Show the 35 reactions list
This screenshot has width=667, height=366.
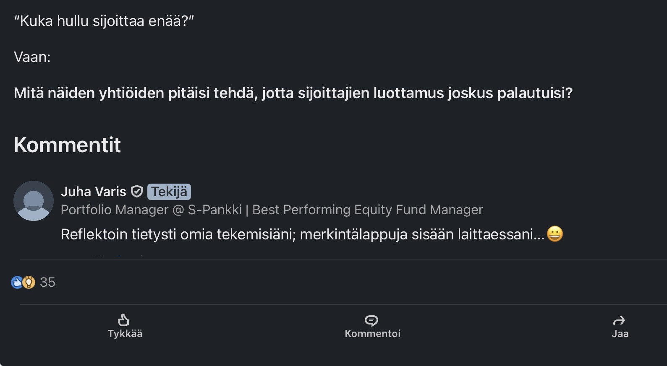click(x=47, y=283)
